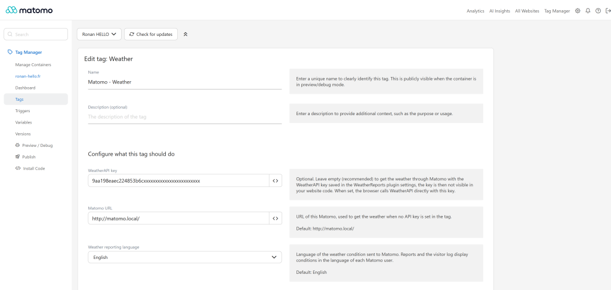Open the Analytics top menu
This screenshot has height=290, width=611.
[476, 11]
